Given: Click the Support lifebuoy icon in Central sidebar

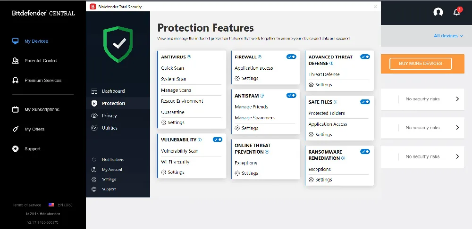Looking at the screenshot, I should coord(16,149).
